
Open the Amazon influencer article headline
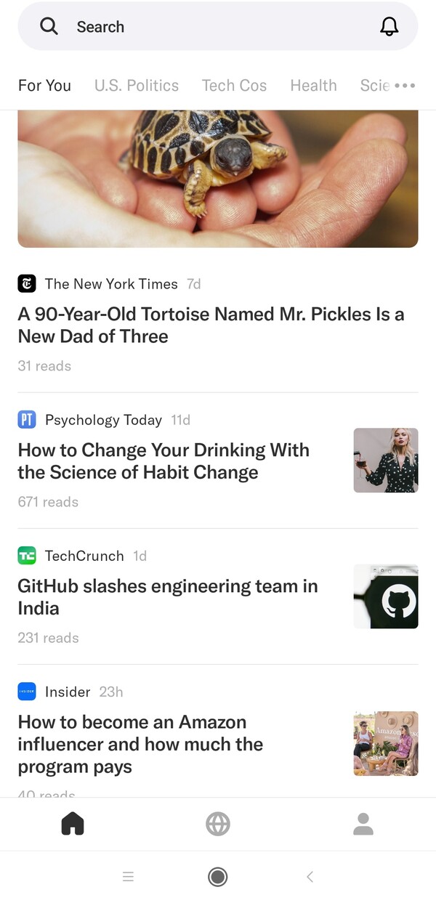[x=140, y=744]
